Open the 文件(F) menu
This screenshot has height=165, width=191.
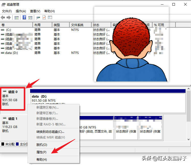pyautogui.click(x=7, y=11)
